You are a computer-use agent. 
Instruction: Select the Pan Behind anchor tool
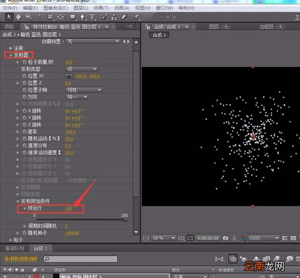tap(60, 17)
